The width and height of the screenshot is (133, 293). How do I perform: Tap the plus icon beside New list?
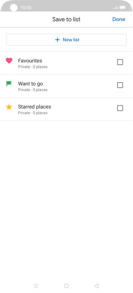click(58, 40)
